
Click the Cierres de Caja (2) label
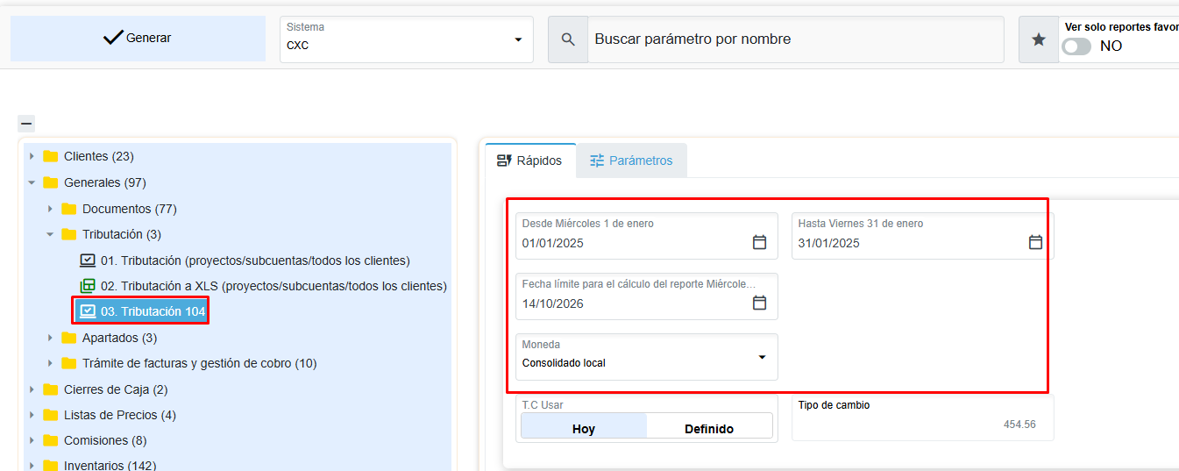click(116, 389)
